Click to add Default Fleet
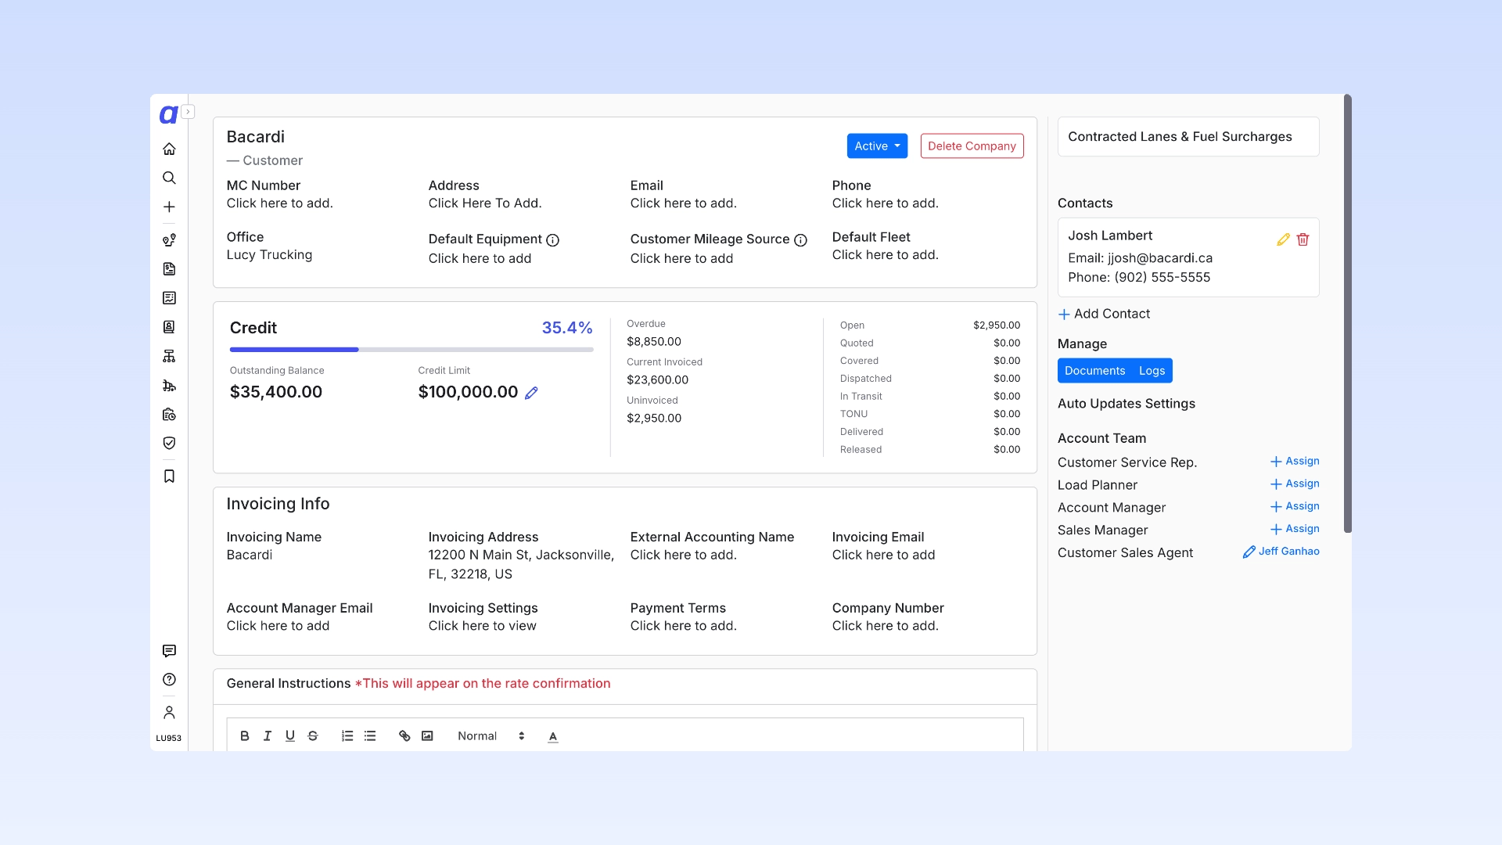1502x845 pixels. (885, 255)
